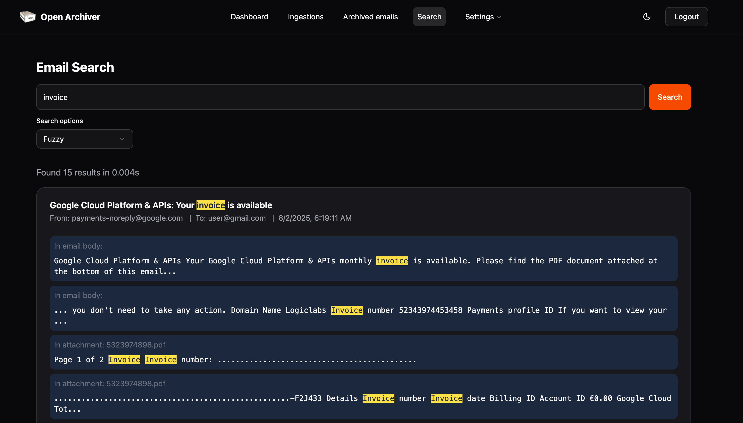The width and height of the screenshot is (743, 423).
Task: Select the Domain Name Logiclabs Invoice number snippet
Action: click(363, 308)
